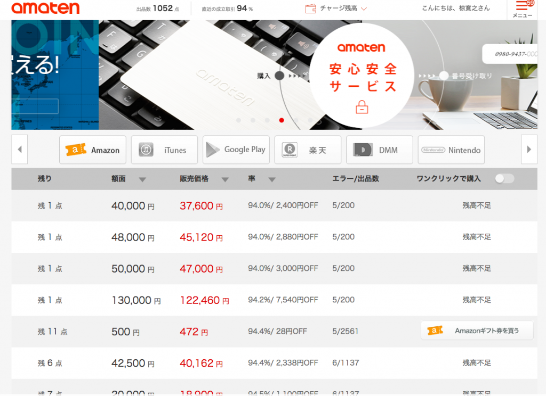The width and height of the screenshot is (546, 396).
Task: Expand the チャージ残高 dropdown chevron
Action: [x=364, y=9]
